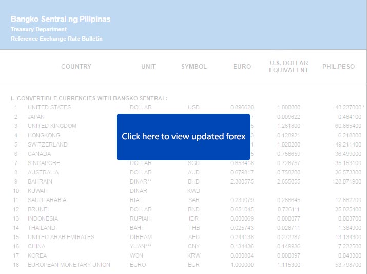Click the COUNTRY column header

76,67
